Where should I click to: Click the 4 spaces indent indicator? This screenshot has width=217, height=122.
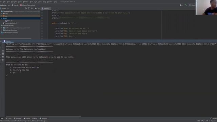click(214, 121)
